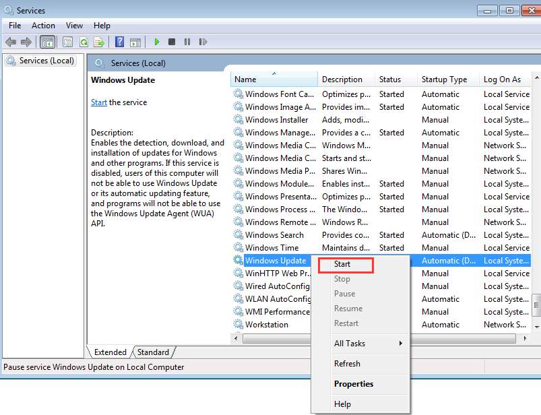
Task: Refresh the service list using the toolbar icon
Action: pyautogui.click(x=84, y=42)
